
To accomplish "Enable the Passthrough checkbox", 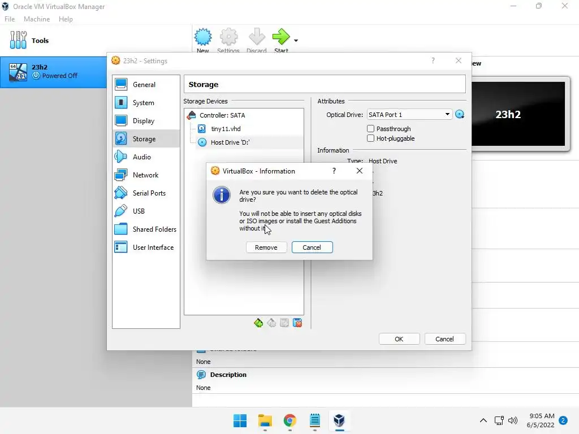I will [x=370, y=128].
